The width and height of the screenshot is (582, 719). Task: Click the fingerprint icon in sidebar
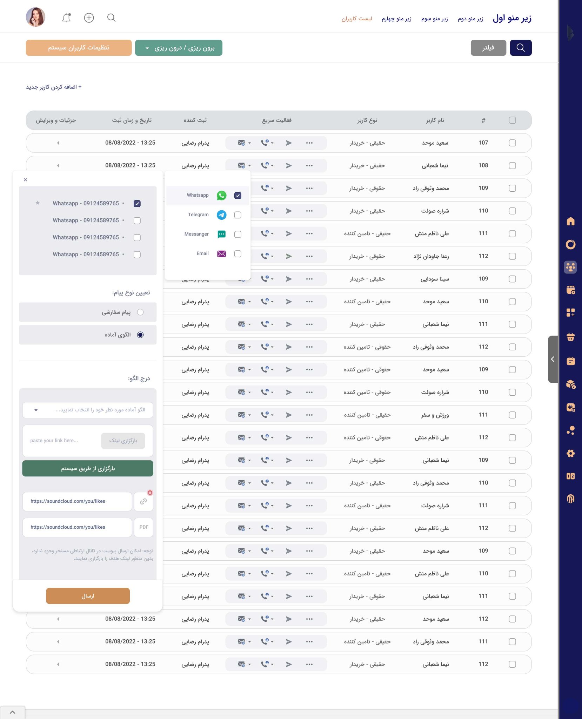click(x=570, y=499)
